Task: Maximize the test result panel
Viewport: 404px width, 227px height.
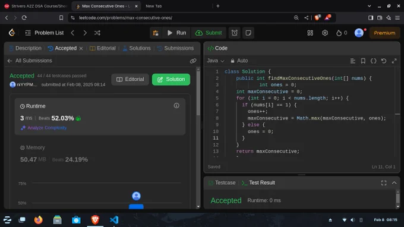Action: 384,183
